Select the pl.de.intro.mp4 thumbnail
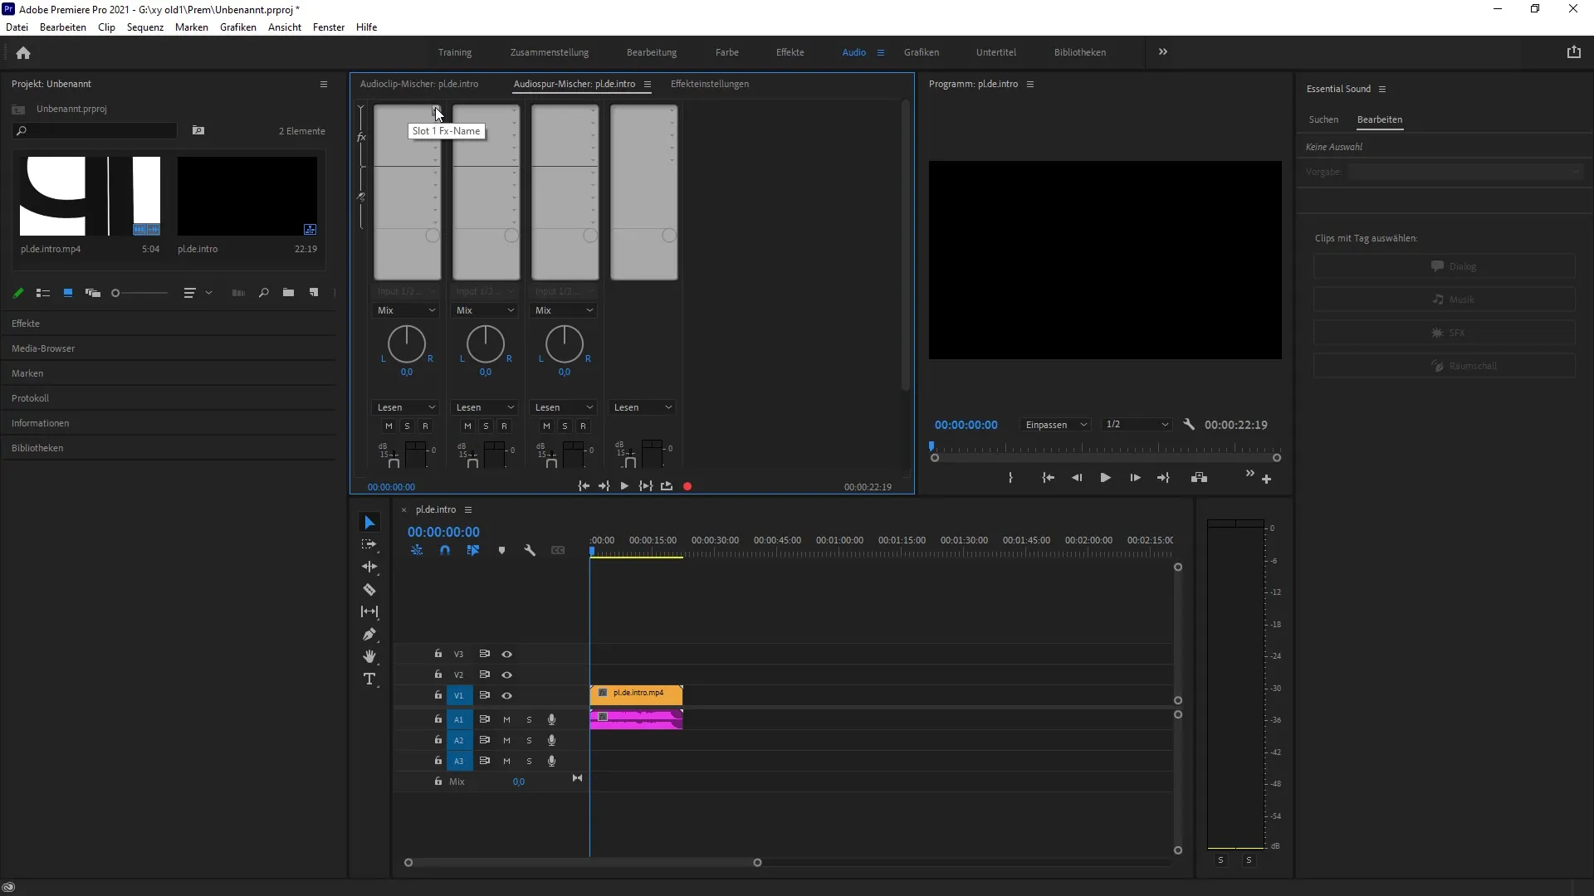Viewport: 1594px width, 896px height. (x=90, y=197)
